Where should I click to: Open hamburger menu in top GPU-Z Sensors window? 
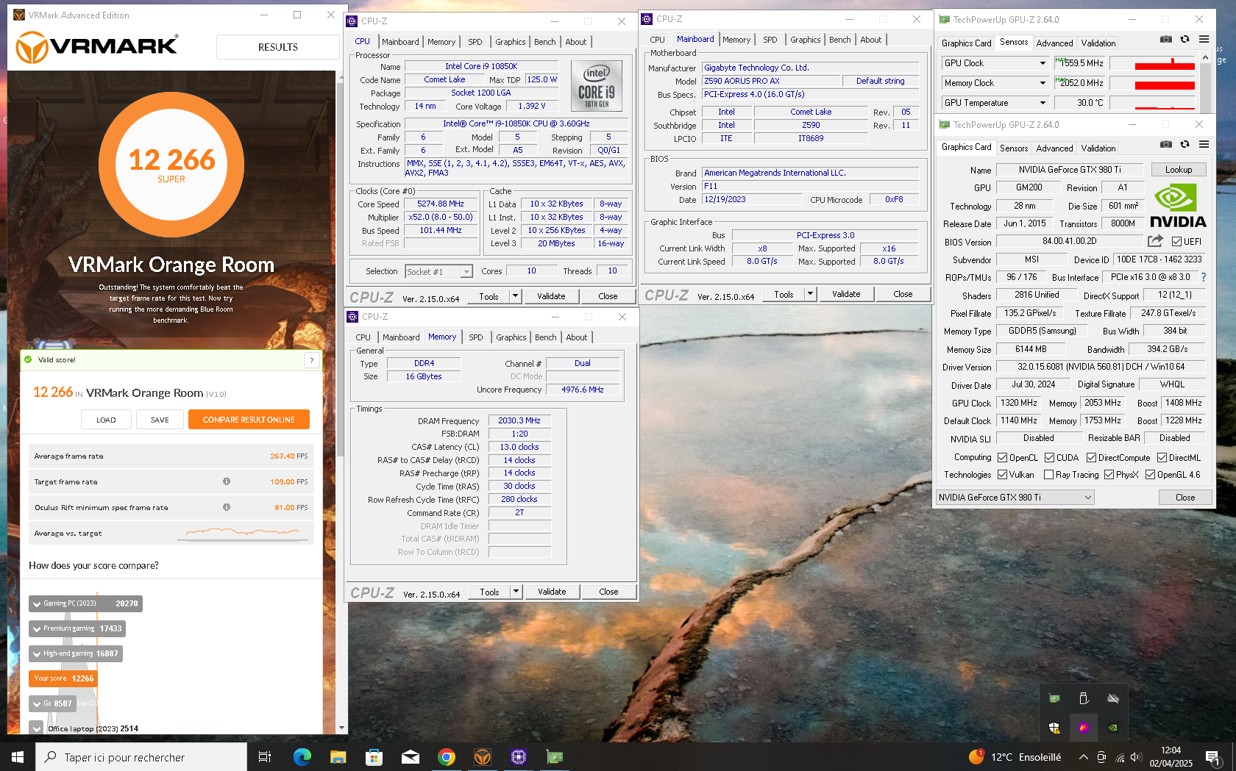point(1204,40)
